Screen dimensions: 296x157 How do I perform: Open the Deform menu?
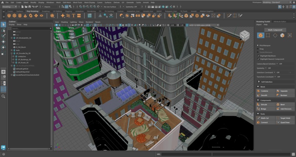pos(116,3)
